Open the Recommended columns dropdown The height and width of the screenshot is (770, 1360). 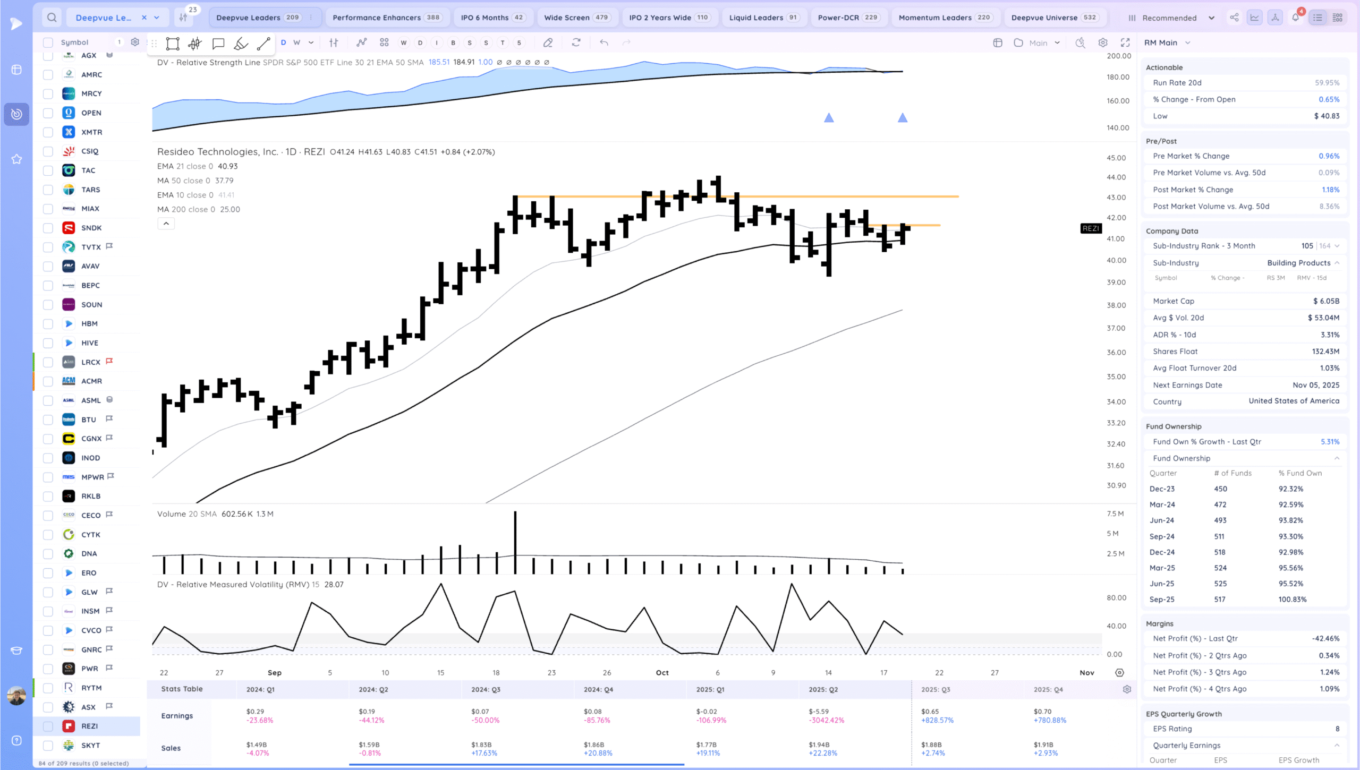(x=1171, y=18)
